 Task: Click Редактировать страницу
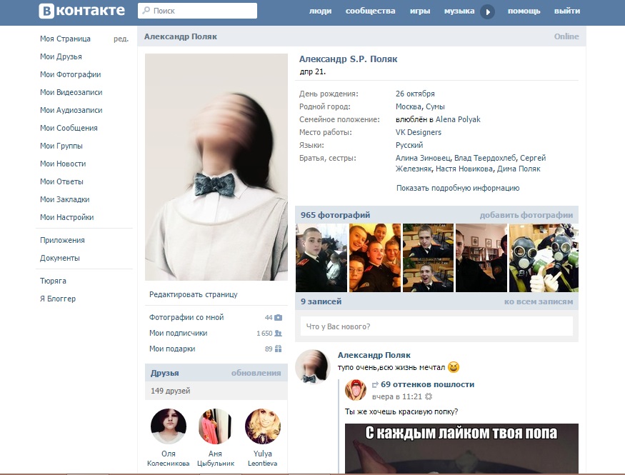[194, 294]
